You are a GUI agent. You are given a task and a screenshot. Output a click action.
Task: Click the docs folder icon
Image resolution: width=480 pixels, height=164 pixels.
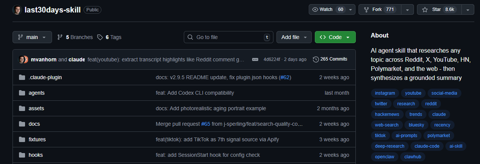22,124
